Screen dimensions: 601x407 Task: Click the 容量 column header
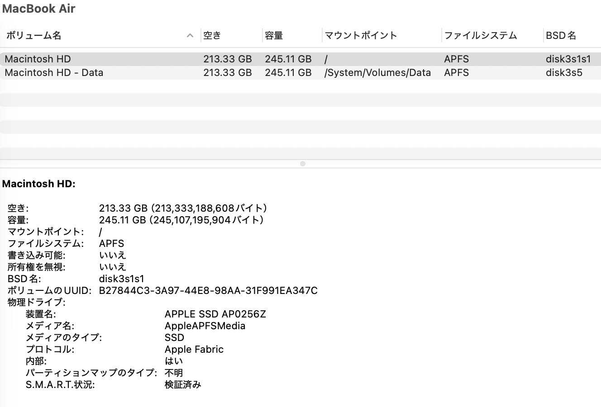click(274, 35)
